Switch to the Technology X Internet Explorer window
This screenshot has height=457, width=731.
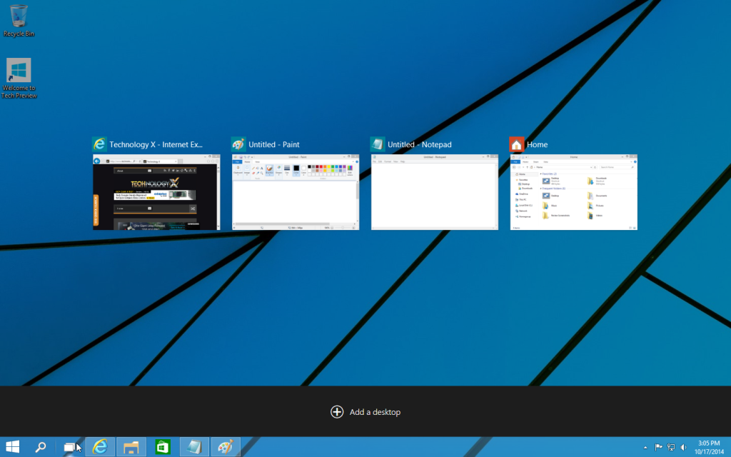[156, 192]
